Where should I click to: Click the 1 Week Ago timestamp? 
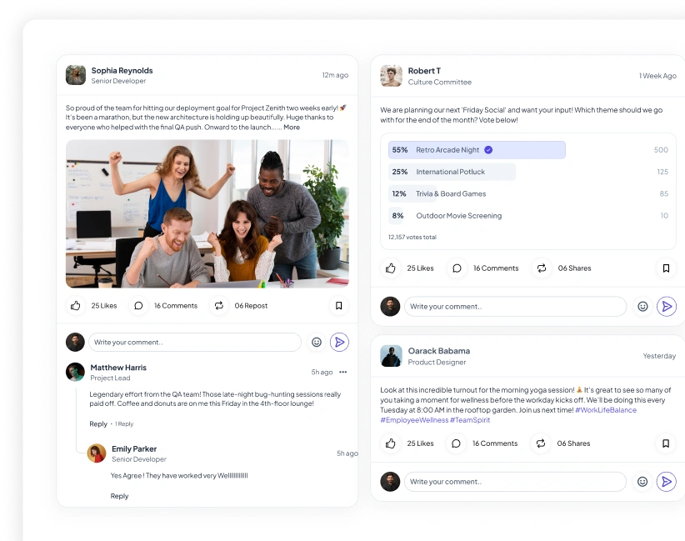657,76
